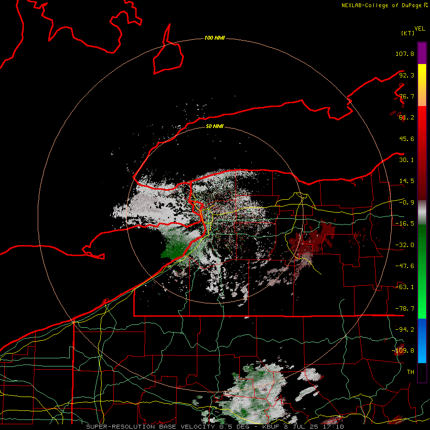Click the dark red outbound velocity patch east of radar
The width and height of the screenshot is (430, 430).
tap(311, 238)
